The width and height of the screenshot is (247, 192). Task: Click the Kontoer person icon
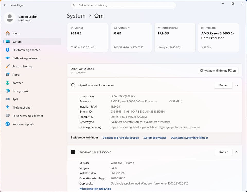click(x=7, y=83)
